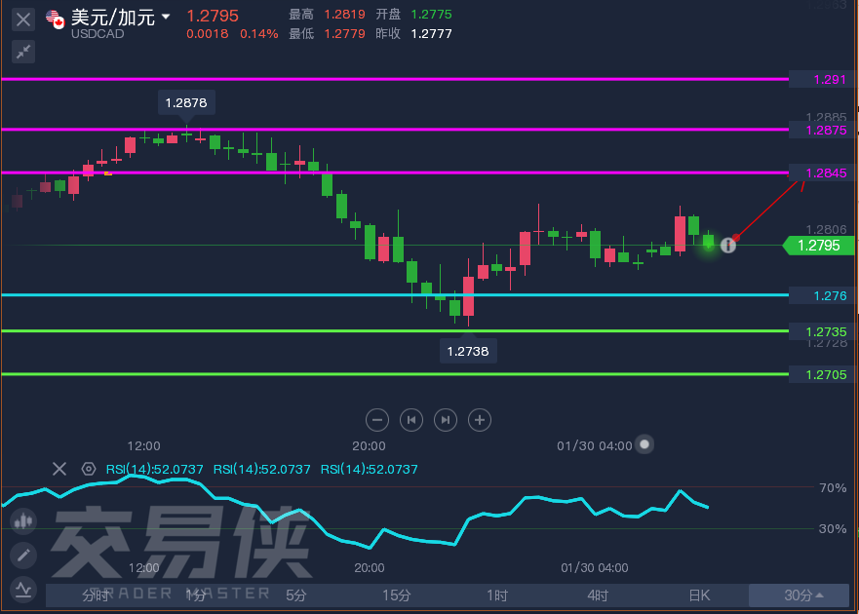859x614 pixels.
Task: Click the 0.14% change percentage
Action: 259,34
